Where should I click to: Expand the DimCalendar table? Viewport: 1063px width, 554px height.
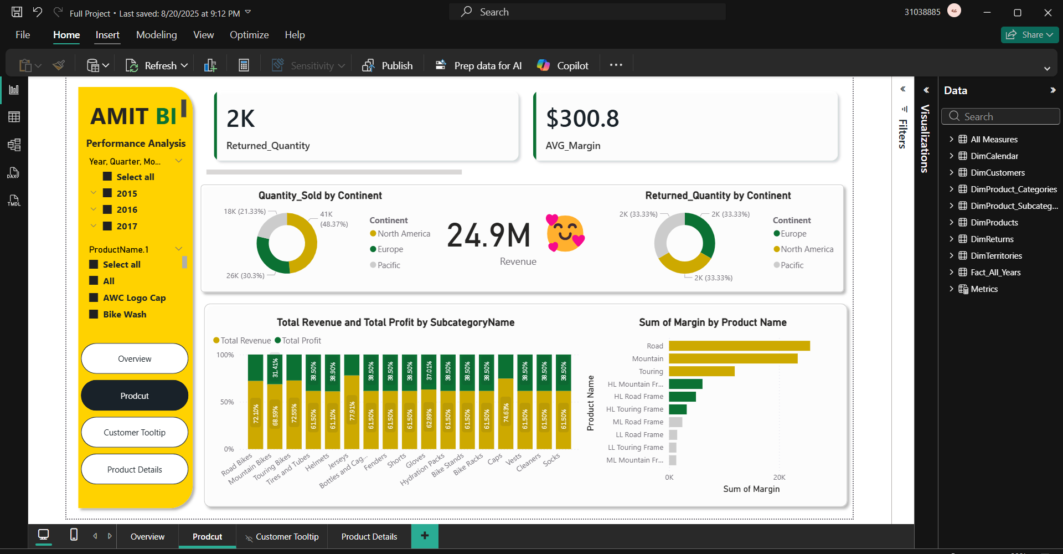click(951, 156)
